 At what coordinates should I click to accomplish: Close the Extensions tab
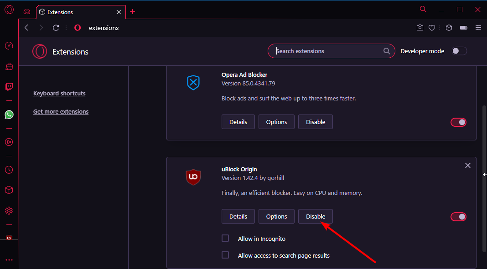(119, 12)
